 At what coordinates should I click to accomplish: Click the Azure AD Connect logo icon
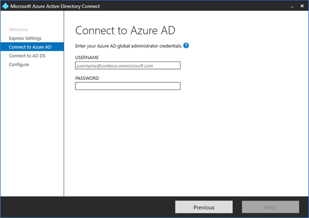click(5, 6)
